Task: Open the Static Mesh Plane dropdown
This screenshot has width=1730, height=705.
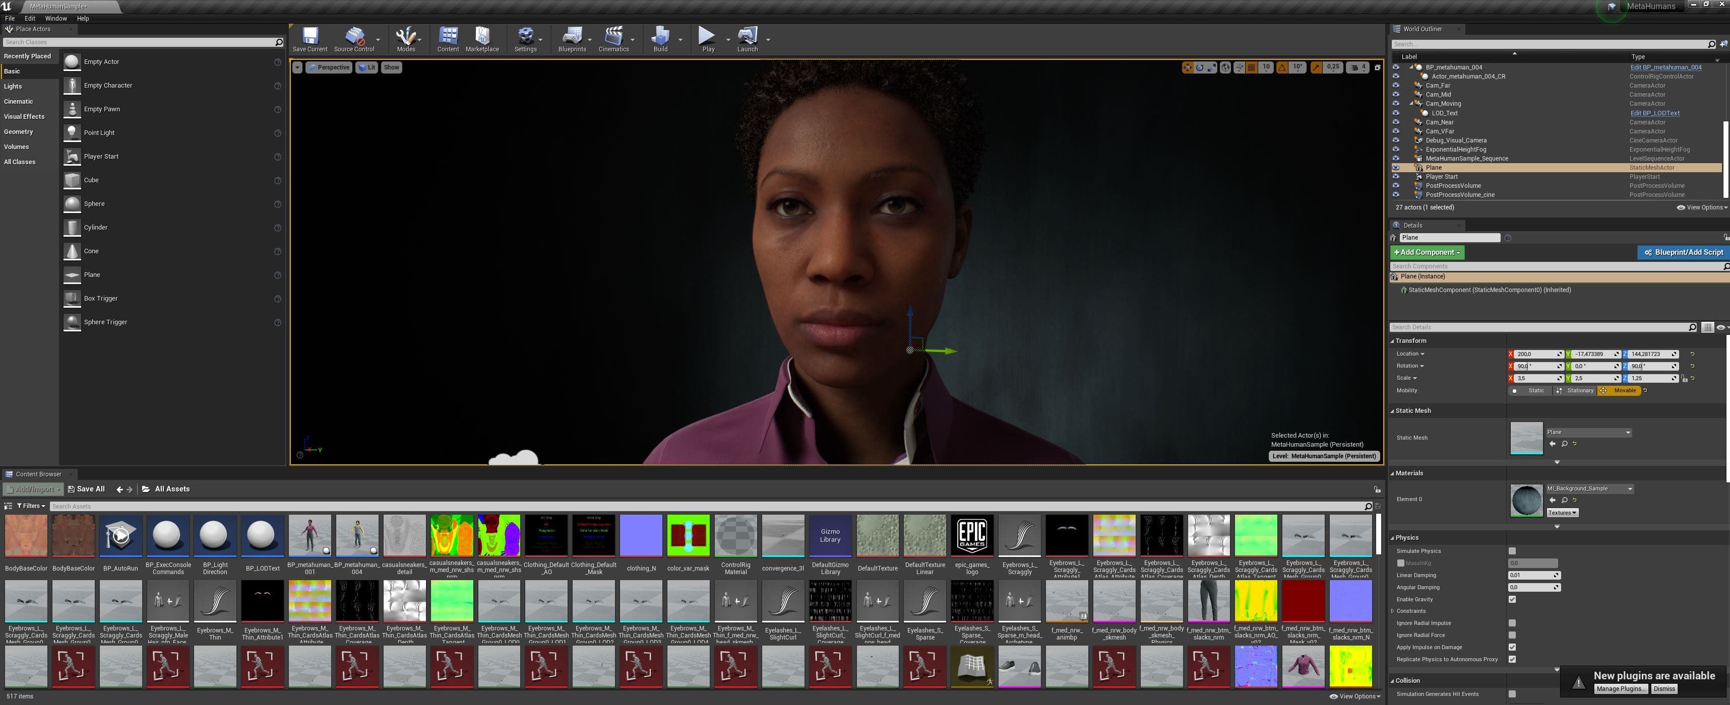Action: coord(1588,432)
